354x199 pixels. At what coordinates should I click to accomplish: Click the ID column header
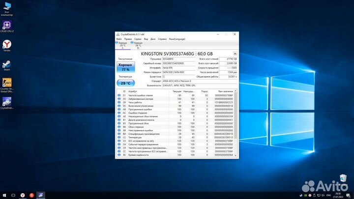(x=124, y=91)
